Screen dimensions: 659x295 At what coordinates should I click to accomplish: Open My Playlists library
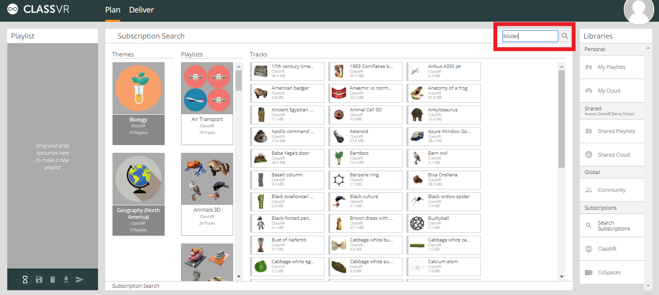[612, 67]
